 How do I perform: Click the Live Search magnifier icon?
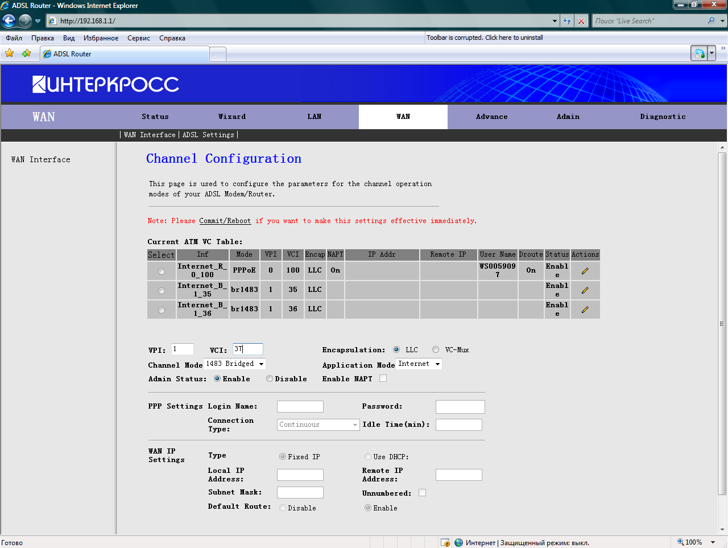(x=711, y=20)
